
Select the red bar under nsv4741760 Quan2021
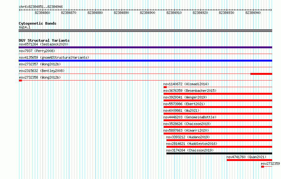(x=249, y=160)
